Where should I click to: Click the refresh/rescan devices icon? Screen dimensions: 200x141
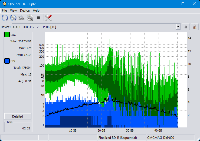5,18
